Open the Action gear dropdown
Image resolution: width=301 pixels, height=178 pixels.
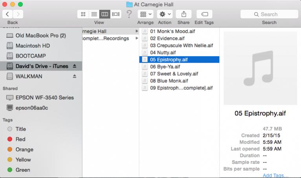point(165,14)
